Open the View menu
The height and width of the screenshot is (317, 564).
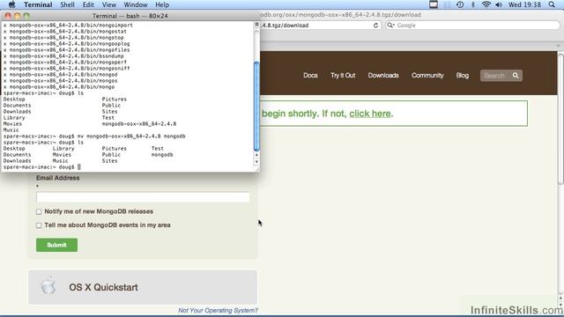pos(109,4)
